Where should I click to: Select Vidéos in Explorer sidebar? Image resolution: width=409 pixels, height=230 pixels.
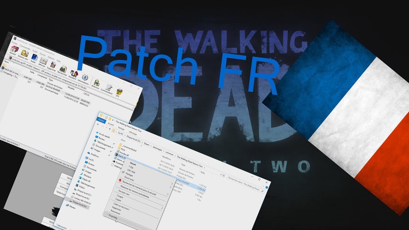pos(81,187)
